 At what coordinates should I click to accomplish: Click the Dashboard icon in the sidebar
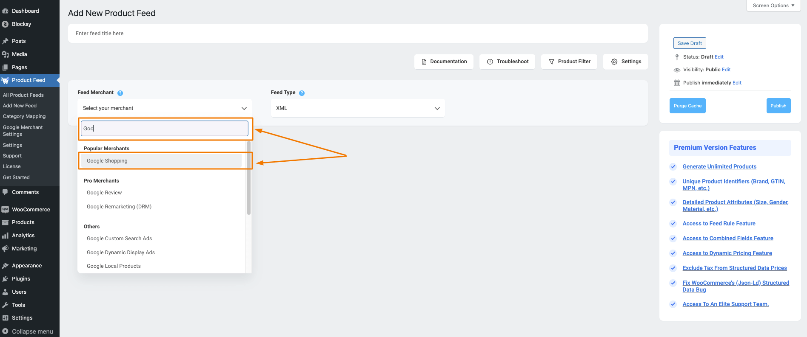click(5, 11)
